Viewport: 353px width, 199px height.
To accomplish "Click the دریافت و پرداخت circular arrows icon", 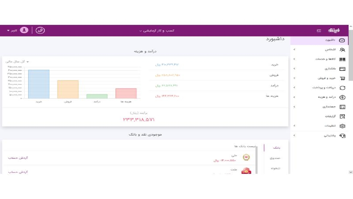I will (x=342, y=88).
